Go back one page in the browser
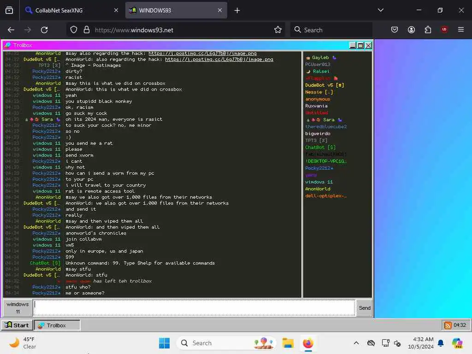This screenshot has height=354, width=472. click(x=11, y=30)
